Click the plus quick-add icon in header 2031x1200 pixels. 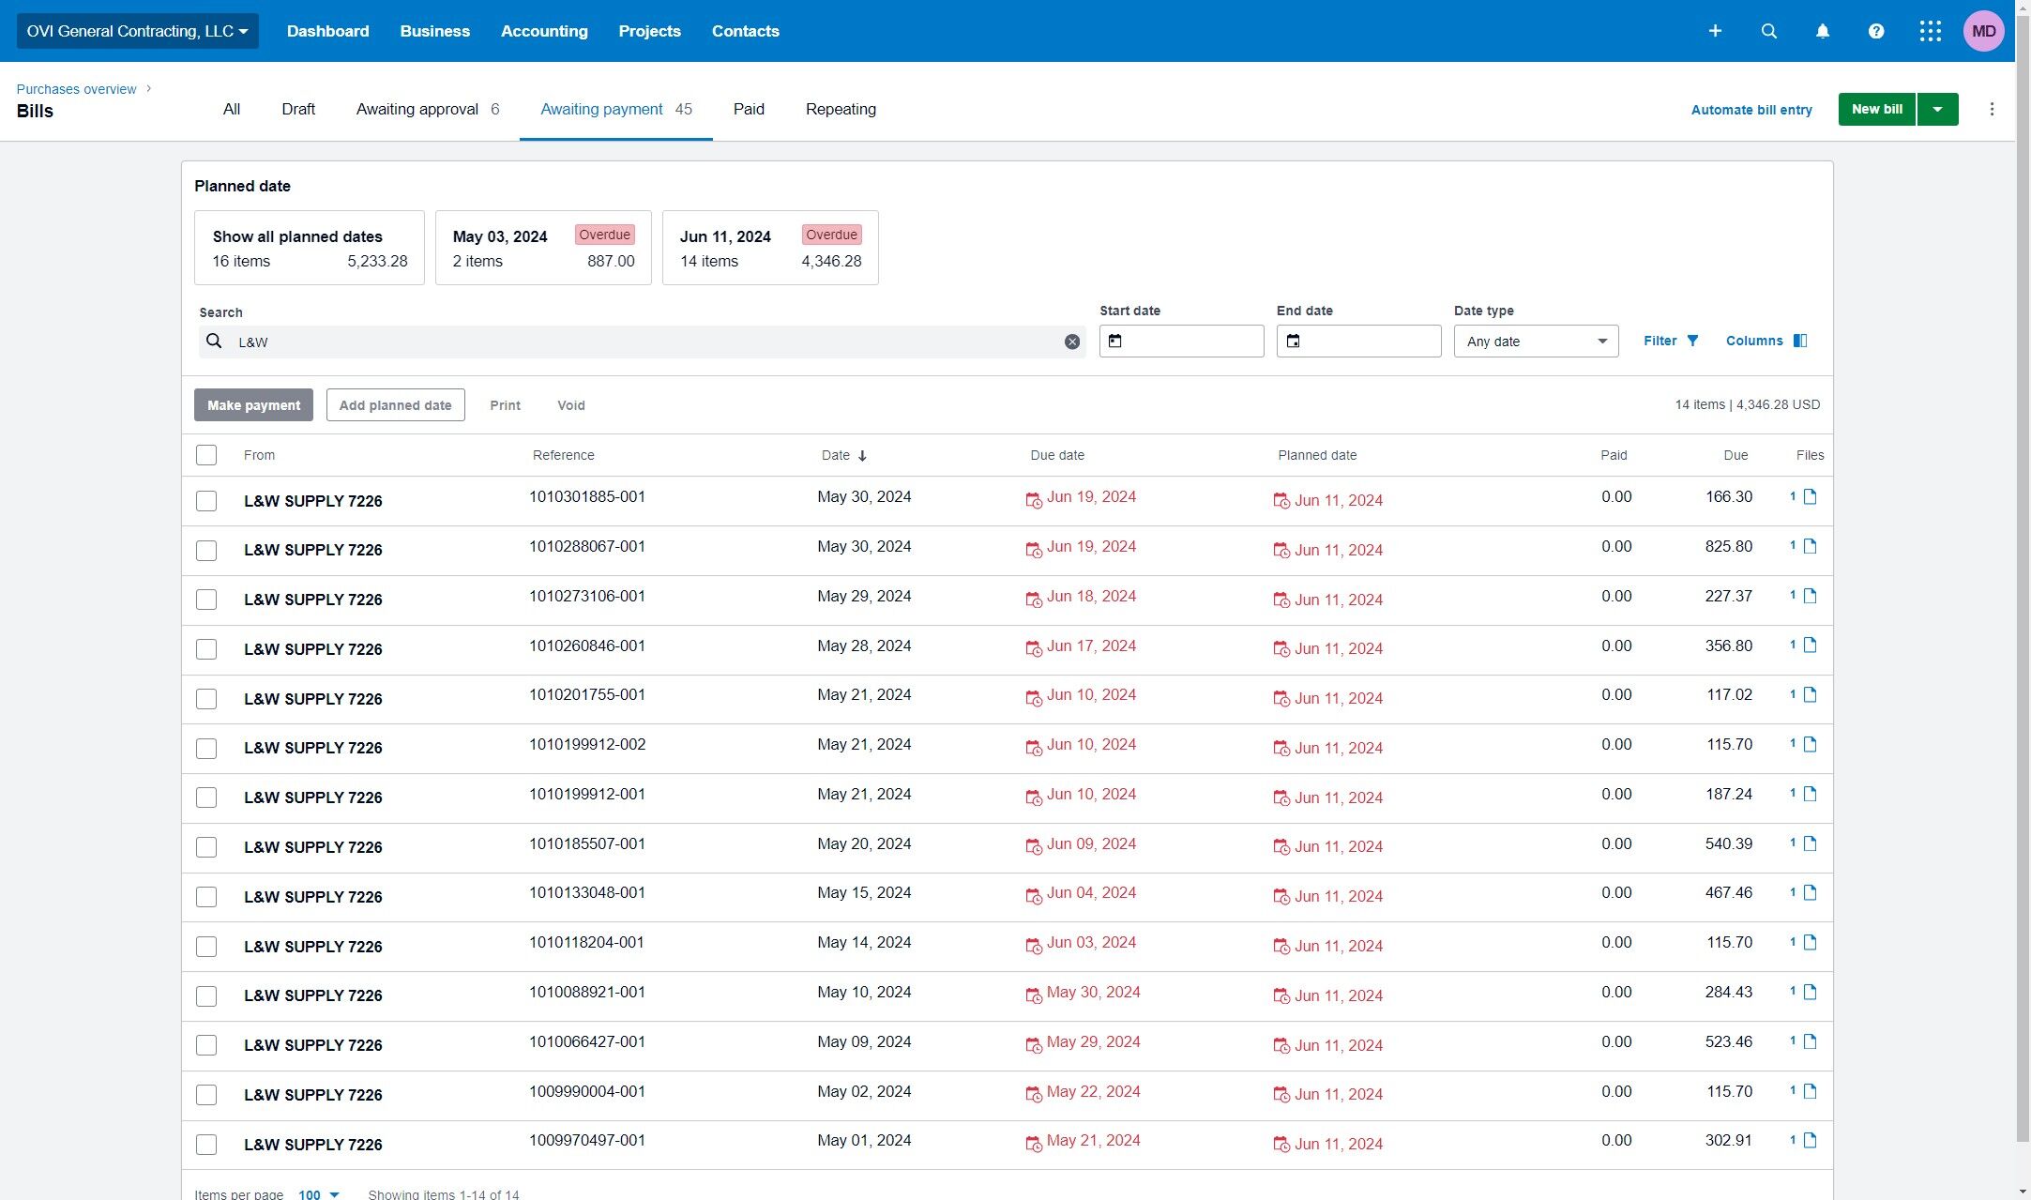(1715, 31)
